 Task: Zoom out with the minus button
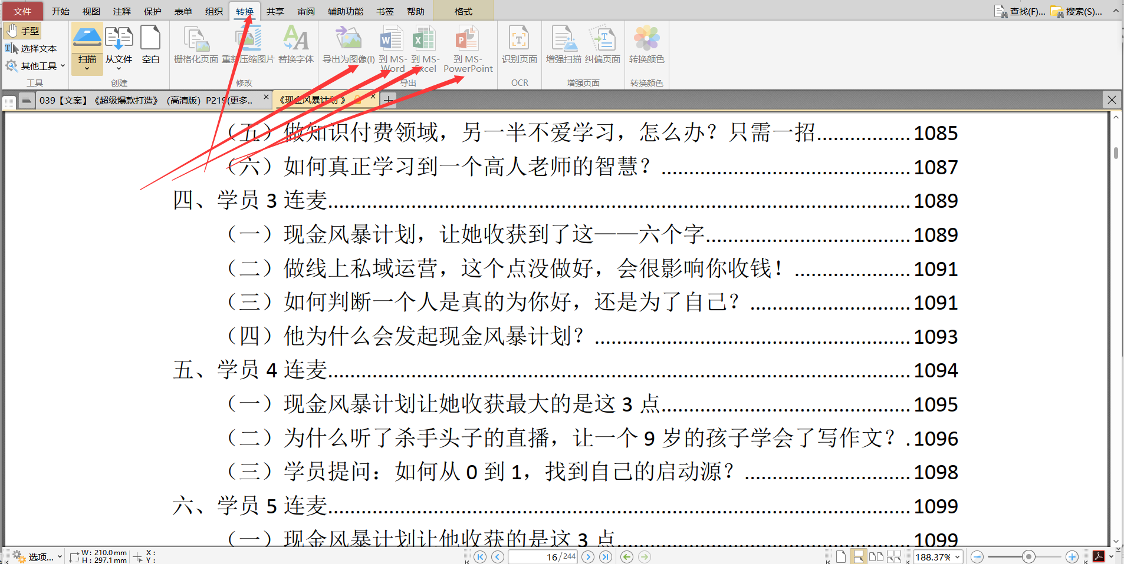[977, 557]
